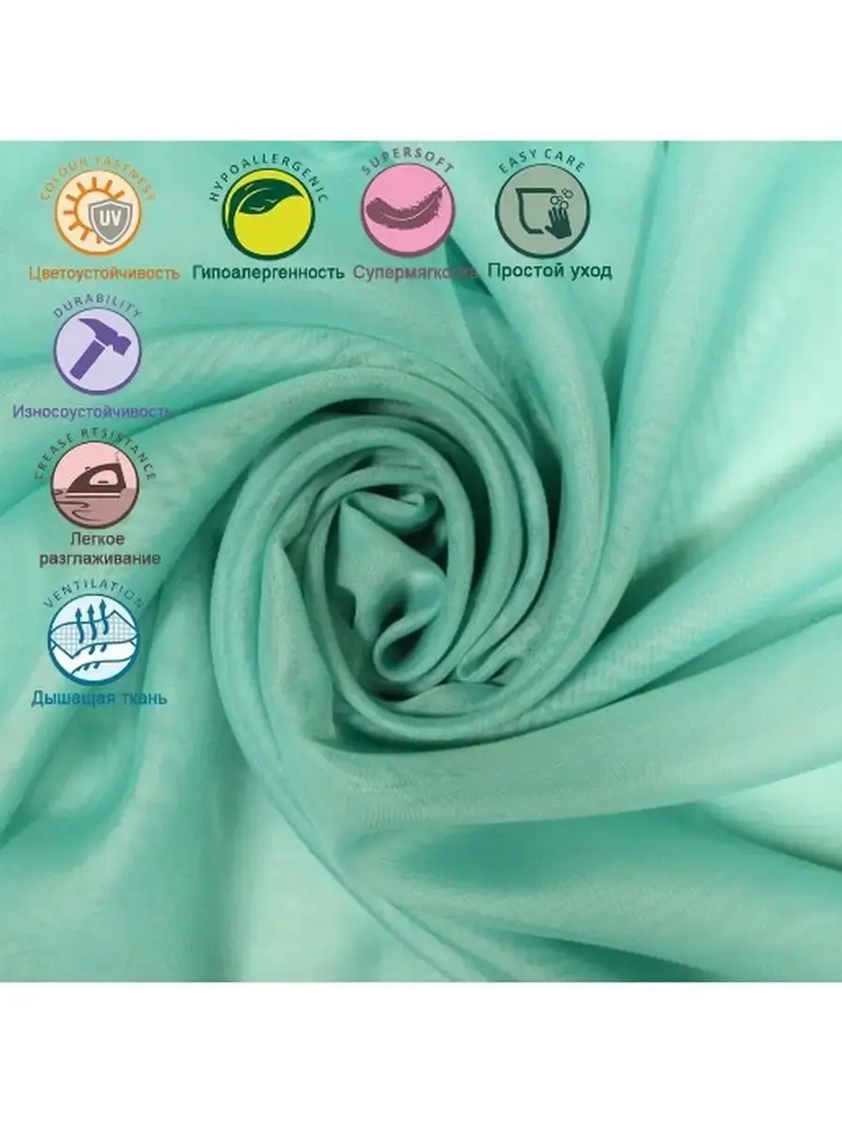Viewport: 842px width, 1122px height.
Task: Select the hand wash easy care icon
Action: [542, 210]
